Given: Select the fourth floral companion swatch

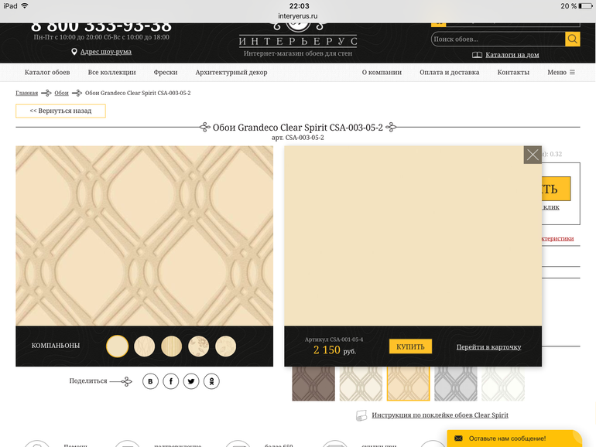Looking at the screenshot, I should 198,346.
